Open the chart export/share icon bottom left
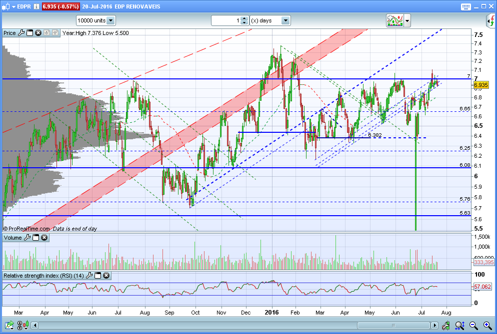This screenshot has width=497, height=334. [9, 325]
